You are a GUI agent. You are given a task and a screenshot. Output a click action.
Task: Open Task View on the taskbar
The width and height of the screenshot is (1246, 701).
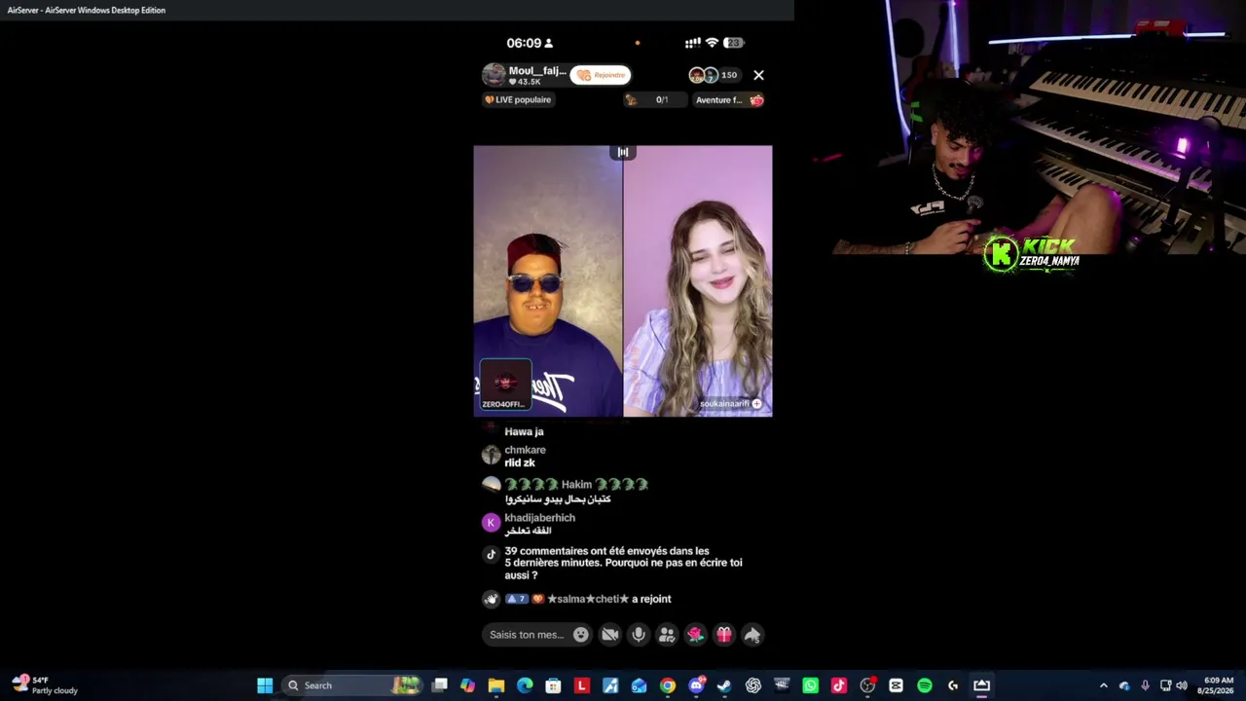point(440,685)
